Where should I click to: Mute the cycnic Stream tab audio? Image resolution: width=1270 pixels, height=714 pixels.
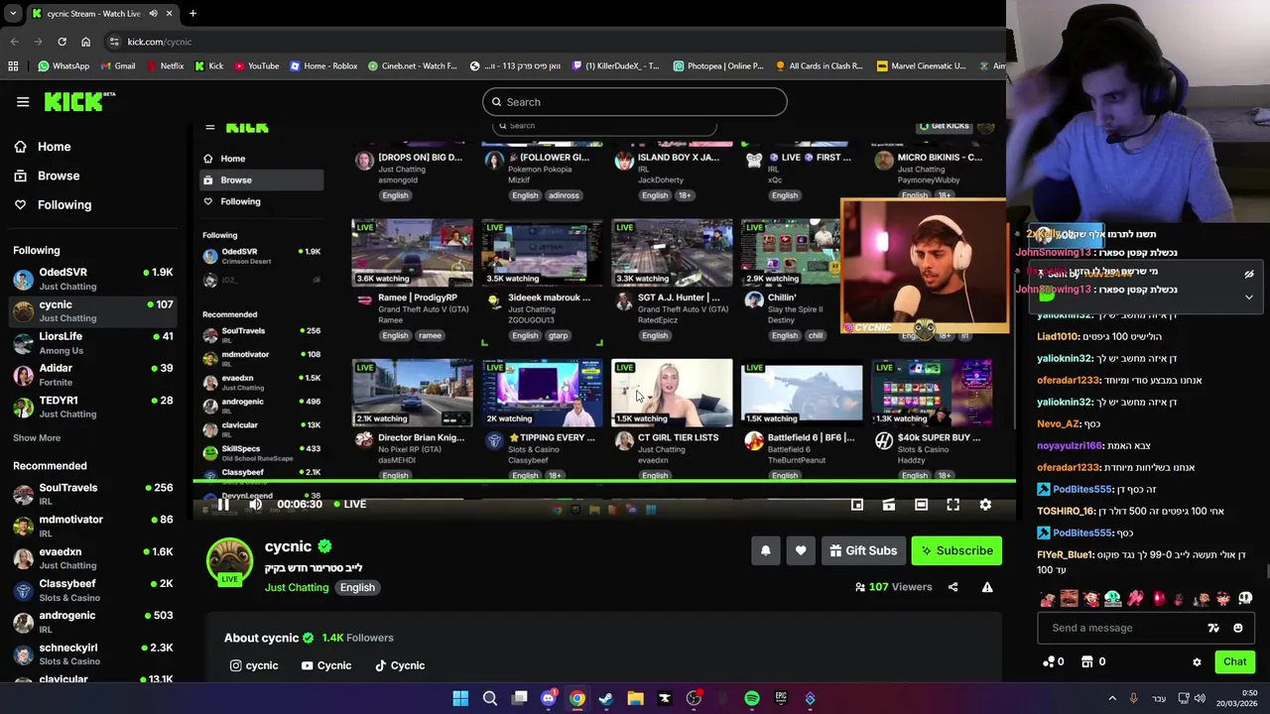click(x=153, y=14)
